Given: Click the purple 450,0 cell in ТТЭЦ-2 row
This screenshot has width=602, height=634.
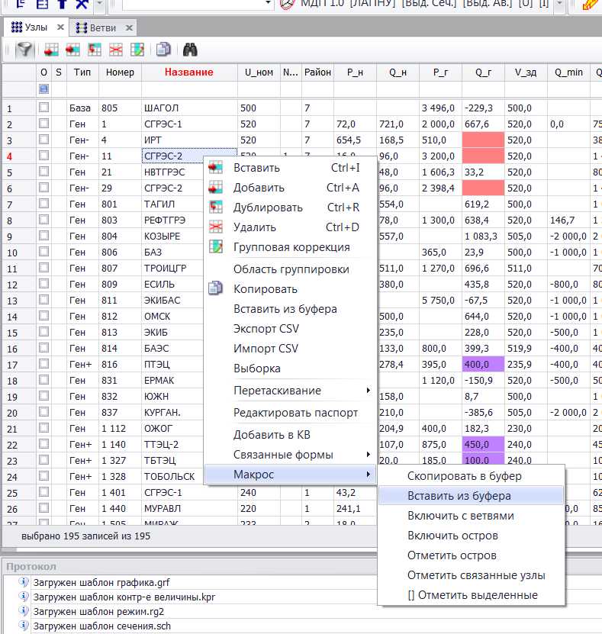Looking at the screenshot, I should pyautogui.click(x=483, y=444).
